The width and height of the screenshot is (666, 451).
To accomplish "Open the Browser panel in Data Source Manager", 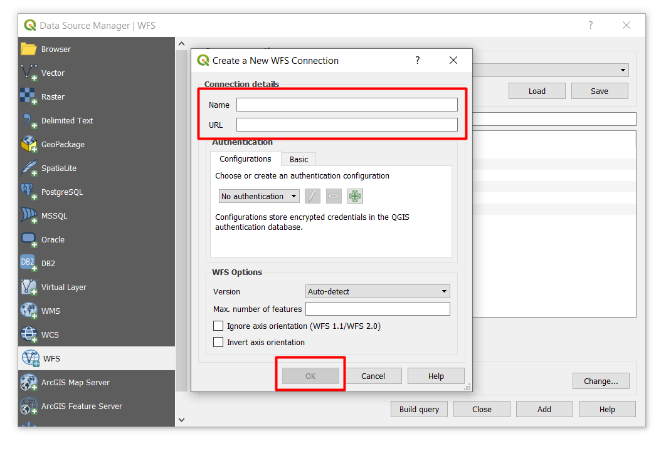I will coord(56,49).
